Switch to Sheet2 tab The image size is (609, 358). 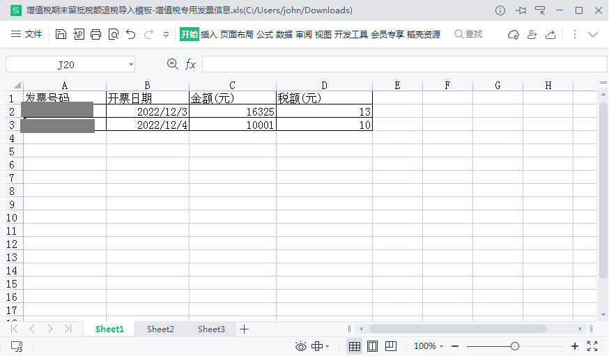[160, 329]
